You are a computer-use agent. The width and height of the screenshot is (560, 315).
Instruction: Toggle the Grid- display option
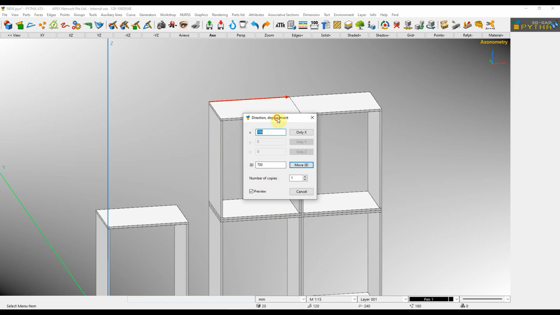pyautogui.click(x=411, y=35)
